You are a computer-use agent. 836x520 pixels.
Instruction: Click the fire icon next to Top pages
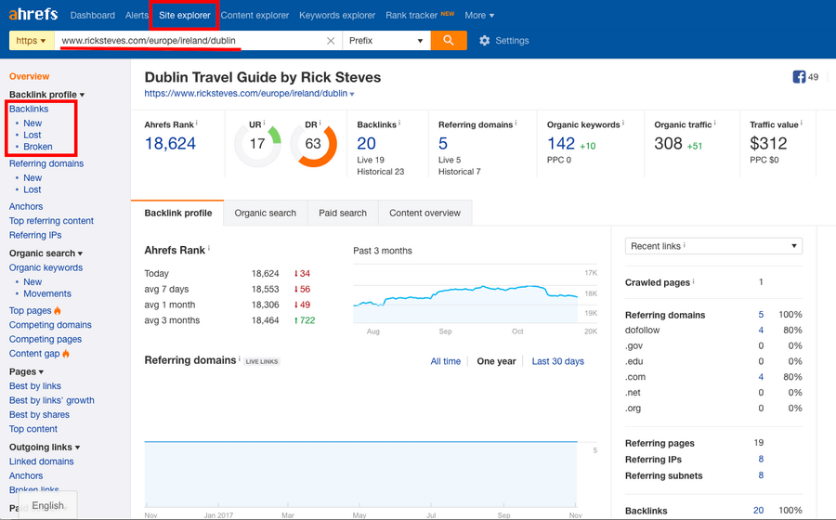58,310
